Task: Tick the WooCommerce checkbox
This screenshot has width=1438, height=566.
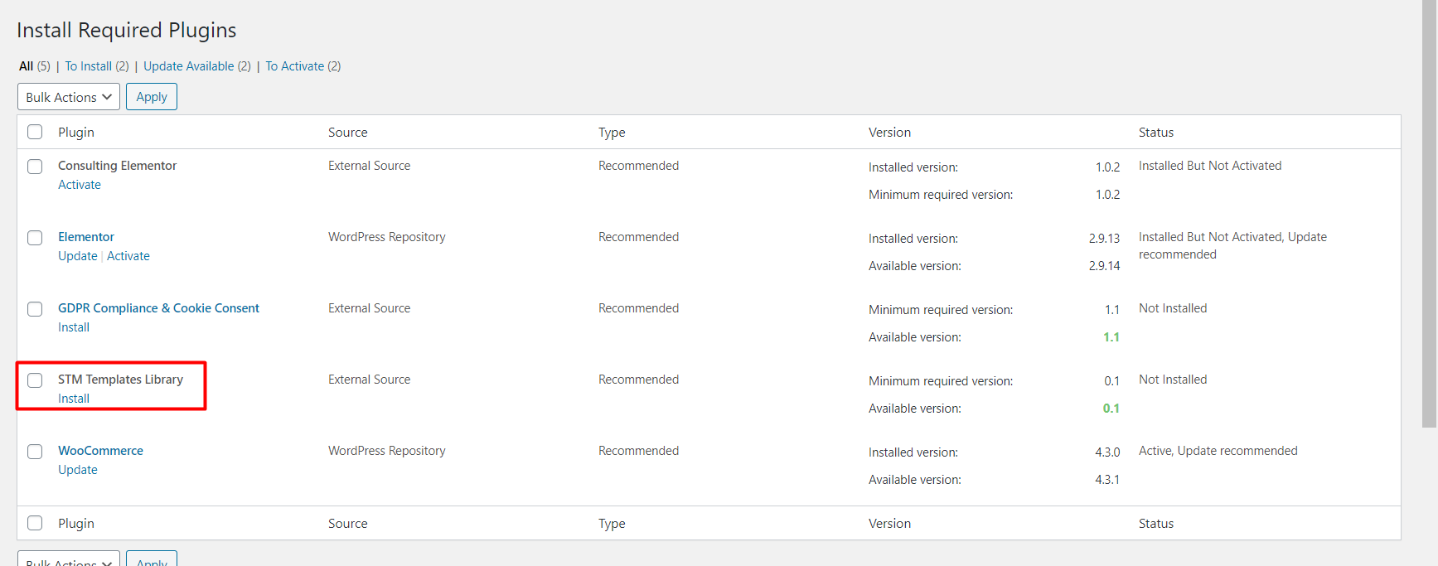Action: (35, 452)
